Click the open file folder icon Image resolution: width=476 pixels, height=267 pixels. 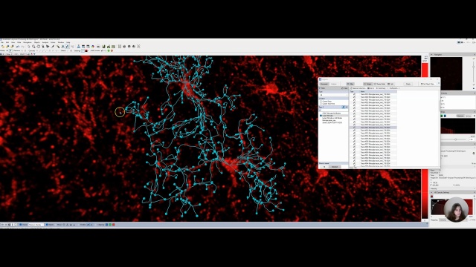(3, 47)
